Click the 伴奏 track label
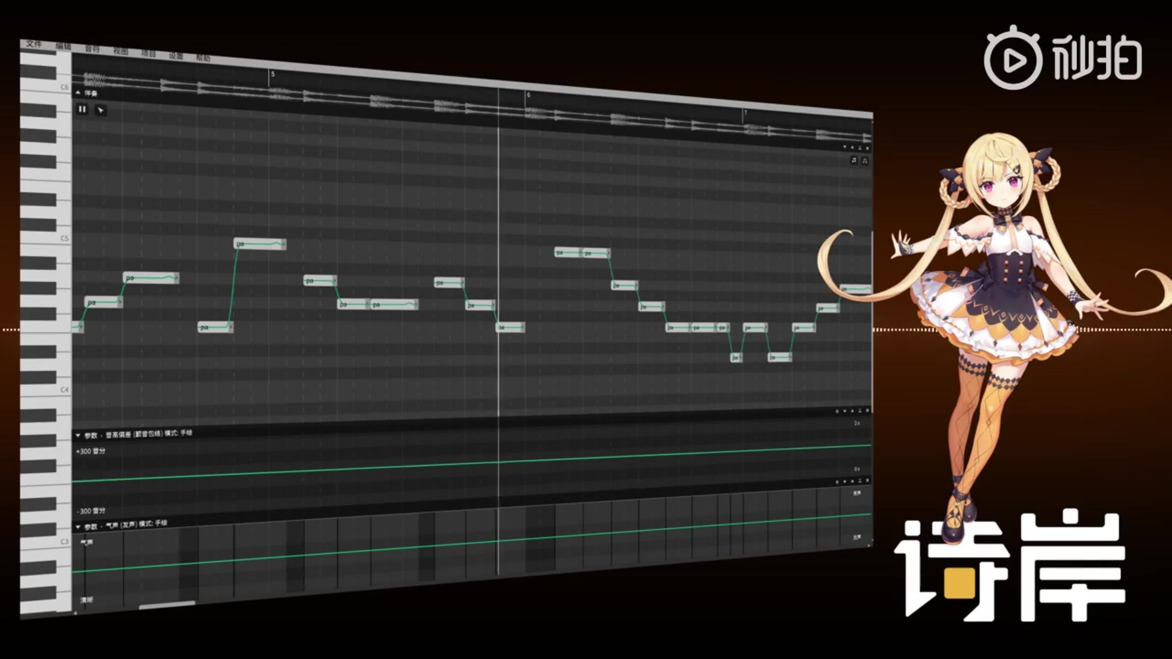1172x659 pixels. (x=91, y=93)
